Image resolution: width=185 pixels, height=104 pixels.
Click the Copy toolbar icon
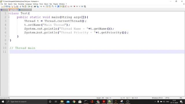click(x=23, y=6)
